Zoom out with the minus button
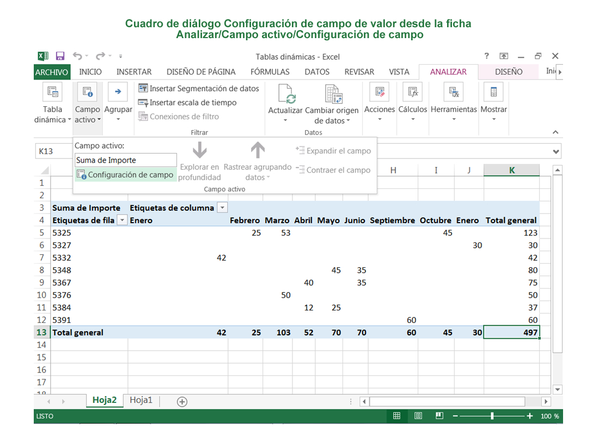 click(455, 416)
